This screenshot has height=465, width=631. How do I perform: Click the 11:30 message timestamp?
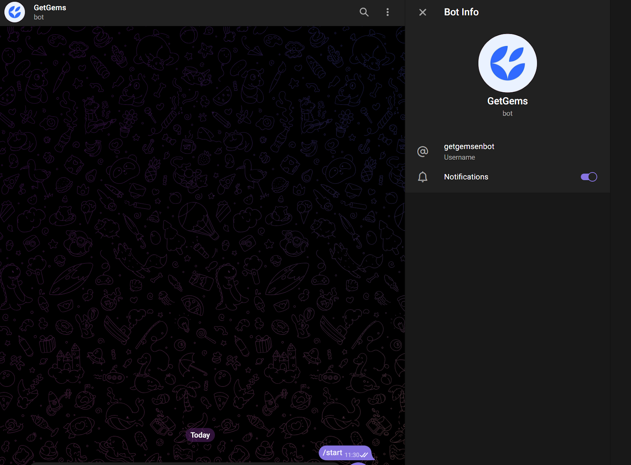click(x=352, y=455)
